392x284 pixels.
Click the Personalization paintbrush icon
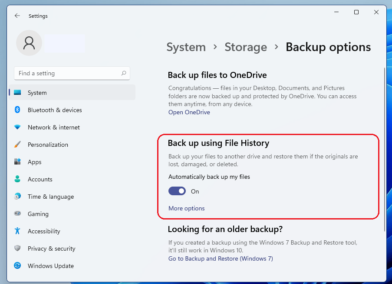(x=17, y=145)
